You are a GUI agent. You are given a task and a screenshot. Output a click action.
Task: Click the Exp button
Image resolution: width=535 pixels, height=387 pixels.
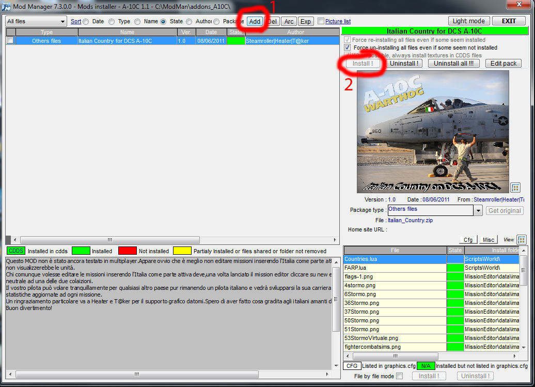pos(305,21)
